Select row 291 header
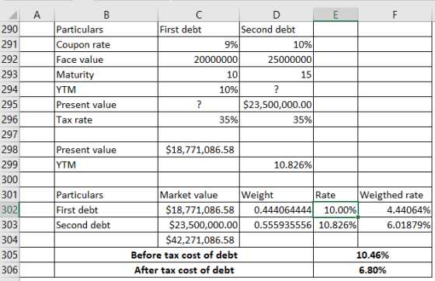This screenshot has width=435, height=281. pos(9,44)
